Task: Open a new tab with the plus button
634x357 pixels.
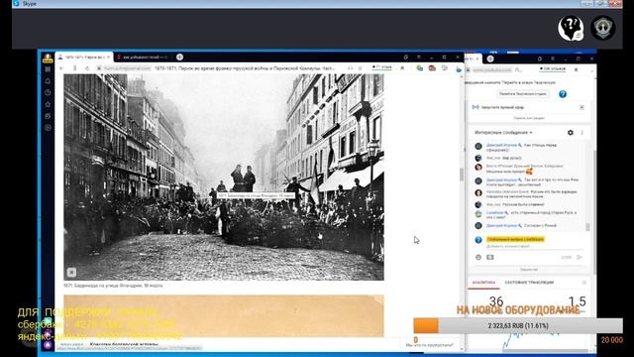Action: tap(179, 58)
